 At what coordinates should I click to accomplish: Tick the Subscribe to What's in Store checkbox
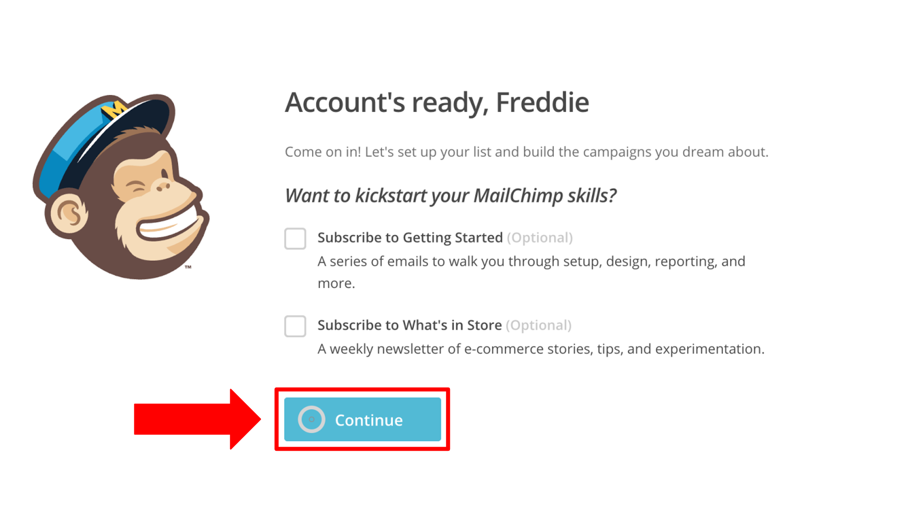[295, 326]
